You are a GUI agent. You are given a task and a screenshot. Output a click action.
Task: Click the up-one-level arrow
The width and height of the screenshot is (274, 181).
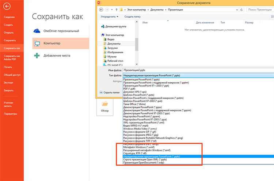117,10
